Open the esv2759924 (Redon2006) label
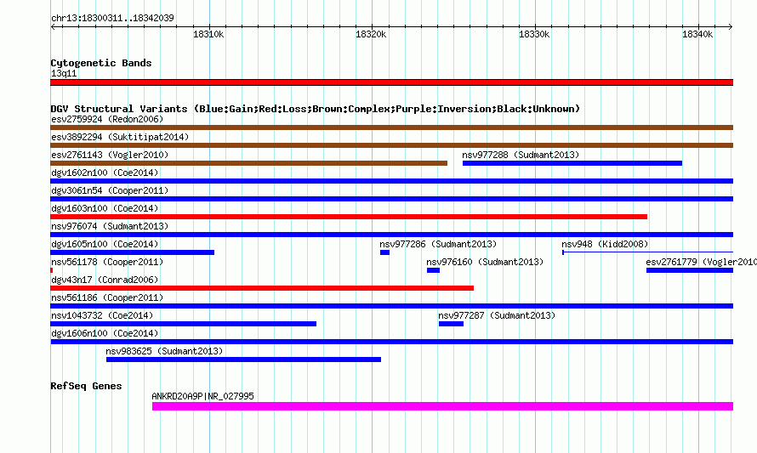The width and height of the screenshot is (757, 453). point(107,119)
